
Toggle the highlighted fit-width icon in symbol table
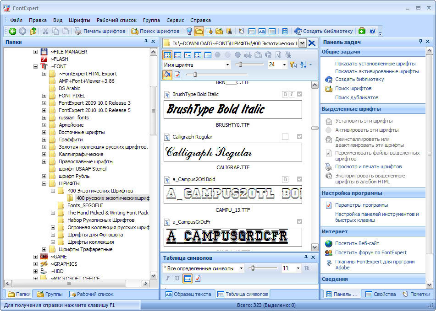click(188, 278)
